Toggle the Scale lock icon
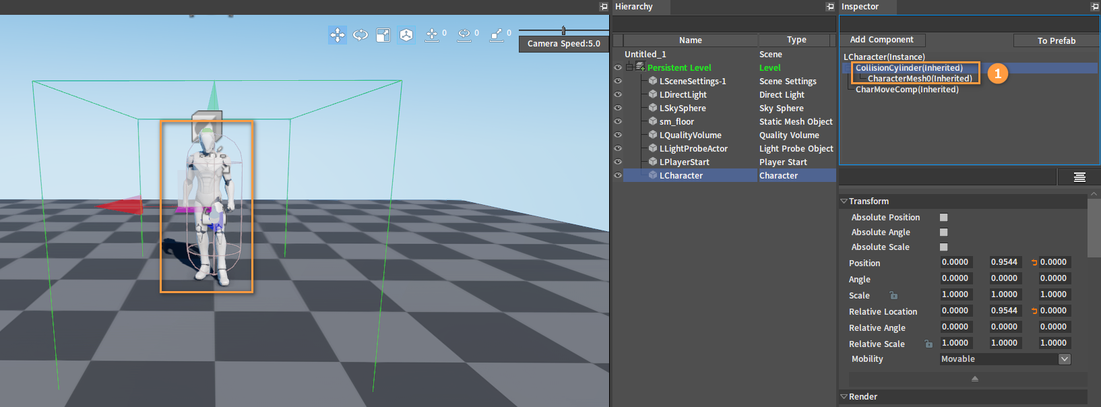The height and width of the screenshot is (407, 1101). [893, 295]
